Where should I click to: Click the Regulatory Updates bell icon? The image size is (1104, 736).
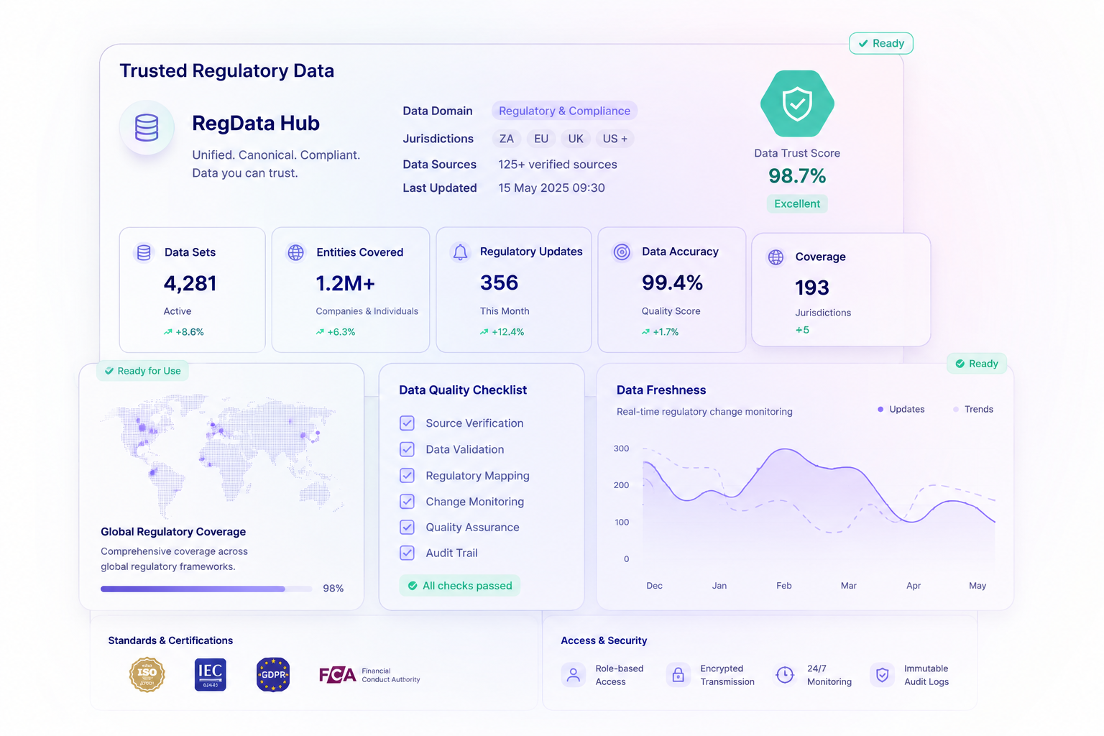[x=460, y=252]
